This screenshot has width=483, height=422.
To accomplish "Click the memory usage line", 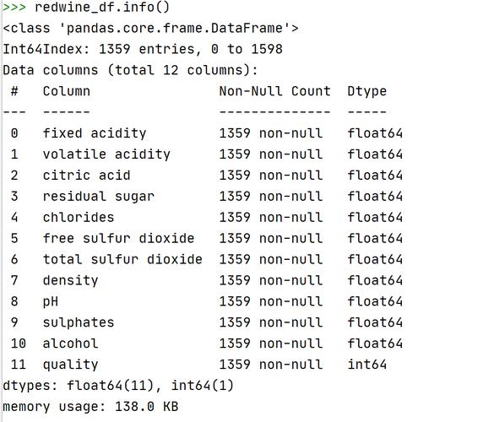I will click(90, 407).
